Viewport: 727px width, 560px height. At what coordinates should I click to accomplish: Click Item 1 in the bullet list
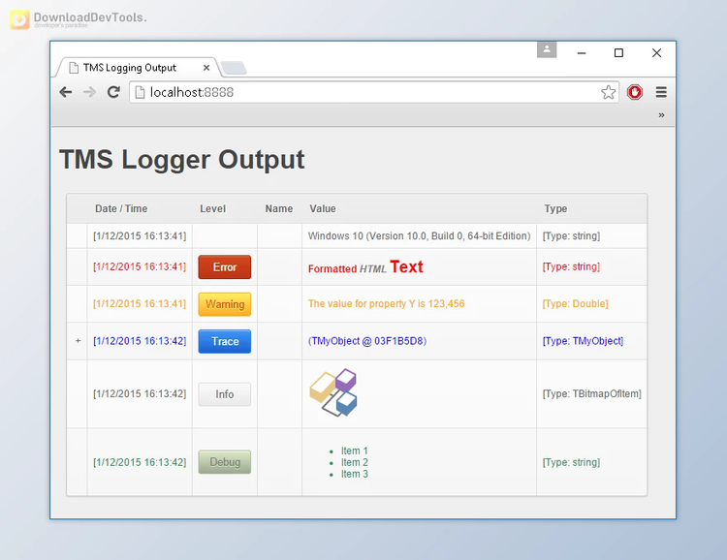click(354, 451)
